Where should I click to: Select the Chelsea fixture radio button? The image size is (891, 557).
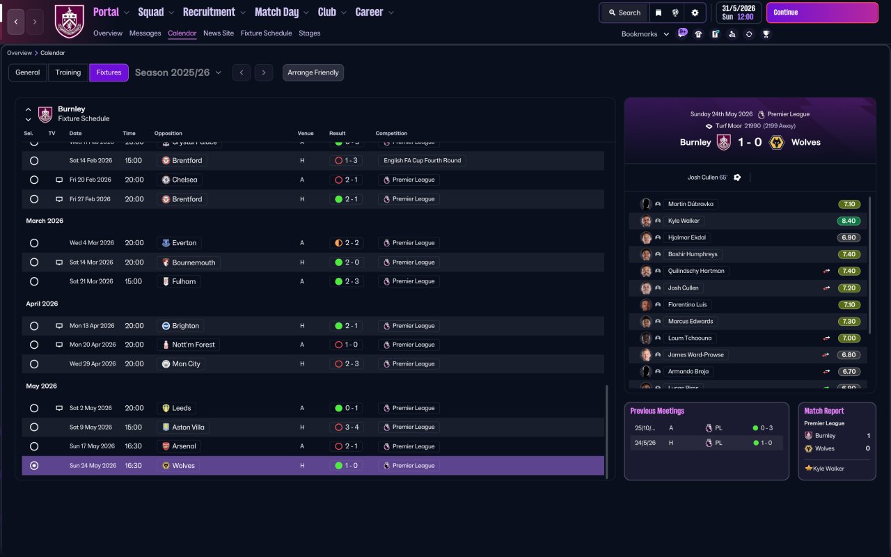pos(34,180)
